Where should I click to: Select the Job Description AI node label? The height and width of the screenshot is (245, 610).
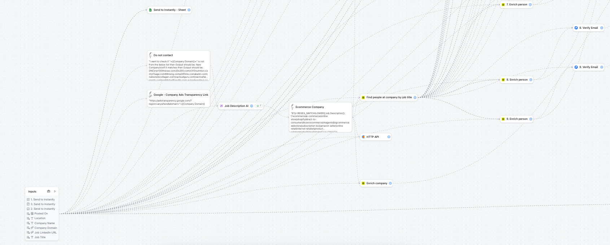[236, 106]
